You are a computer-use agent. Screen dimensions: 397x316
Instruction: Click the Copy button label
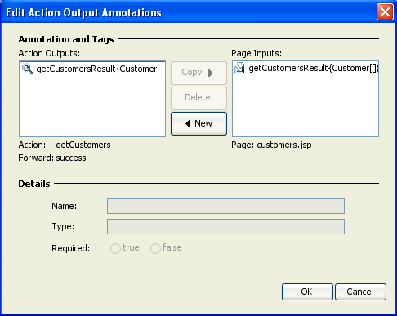pyautogui.click(x=192, y=73)
